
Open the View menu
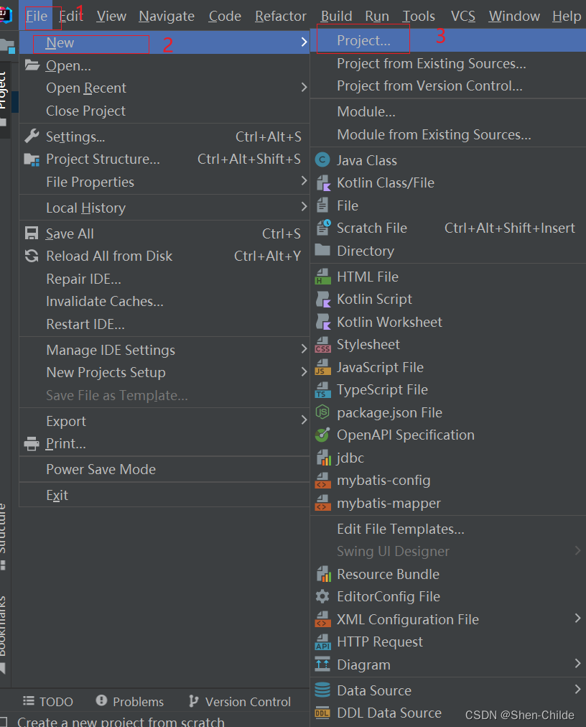click(x=111, y=17)
